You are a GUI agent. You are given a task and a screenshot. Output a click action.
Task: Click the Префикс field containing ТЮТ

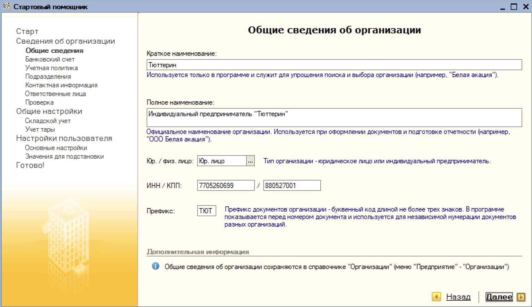(x=207, y=211)
